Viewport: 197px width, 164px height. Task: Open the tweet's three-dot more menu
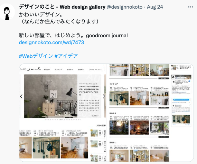190,7
